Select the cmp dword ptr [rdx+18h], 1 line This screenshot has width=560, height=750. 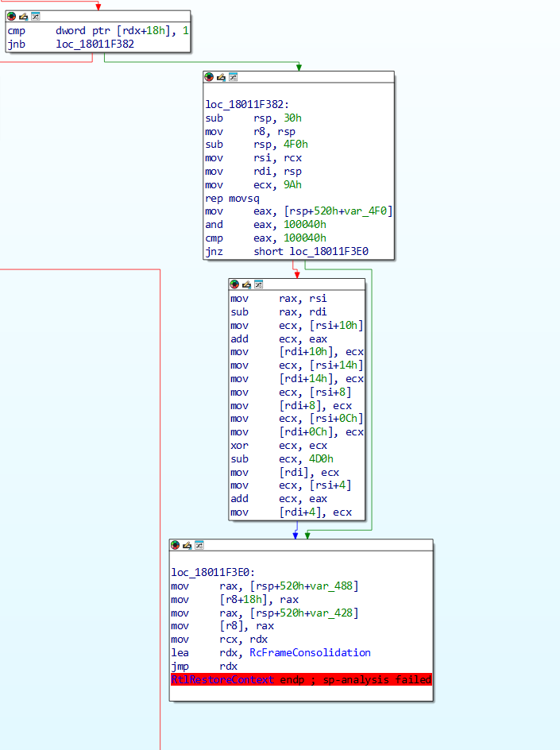pos(98,31)
